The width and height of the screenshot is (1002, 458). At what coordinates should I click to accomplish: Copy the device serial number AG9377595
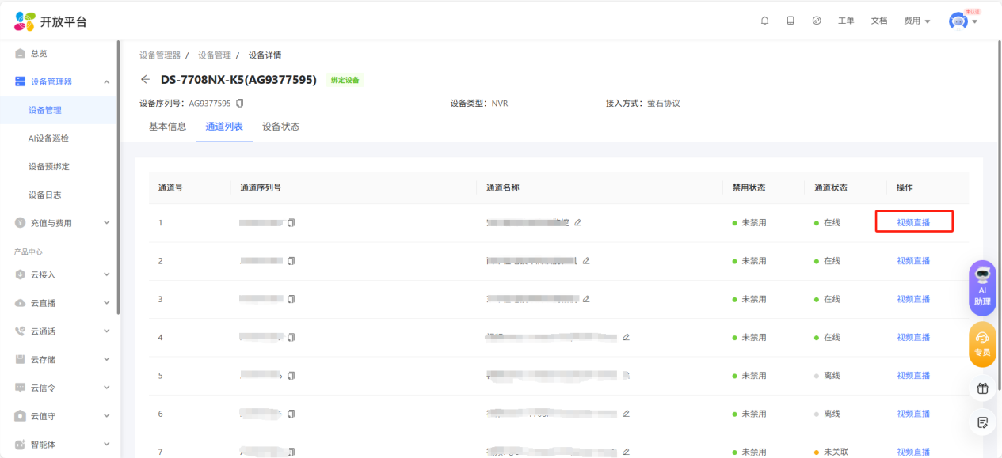tap(240, 103)
